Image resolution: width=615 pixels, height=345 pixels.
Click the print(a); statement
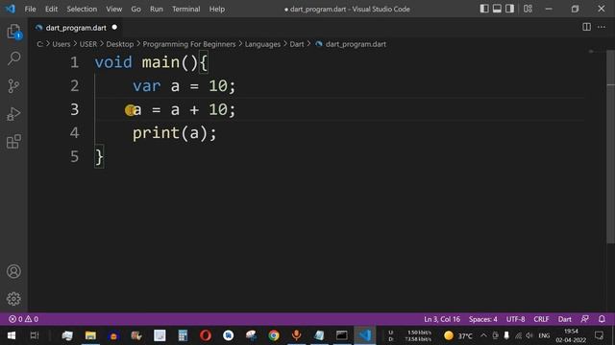point(174,133)
